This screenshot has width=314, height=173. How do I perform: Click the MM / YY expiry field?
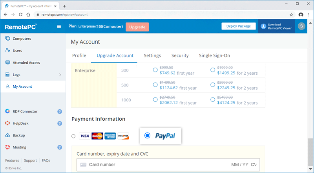pos(240,165)
